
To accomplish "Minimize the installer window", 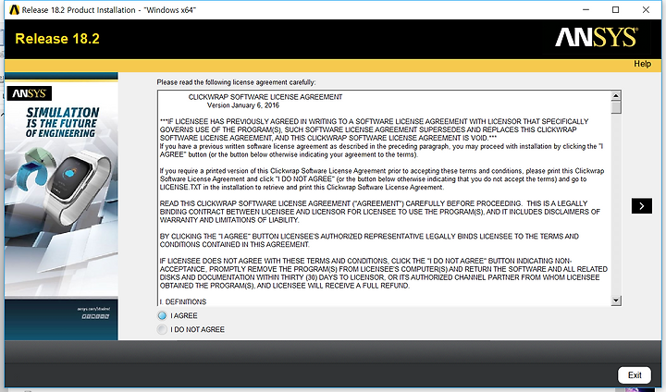I will (x=586, y=10).
